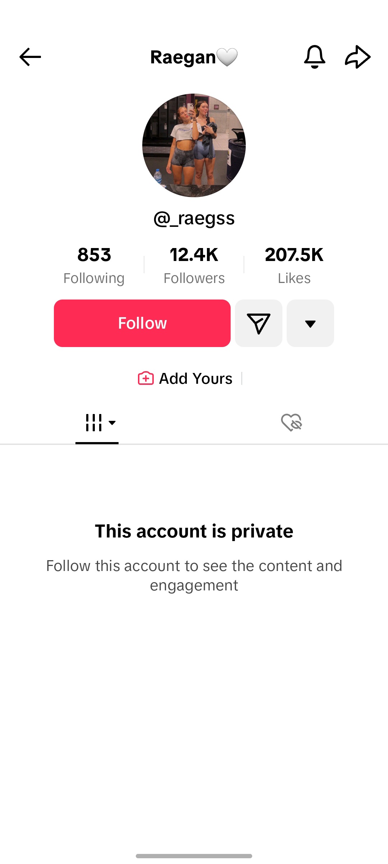Tap the @_raegss username
Viewport: 388px width, 864px height.
[x=194, y=218]
